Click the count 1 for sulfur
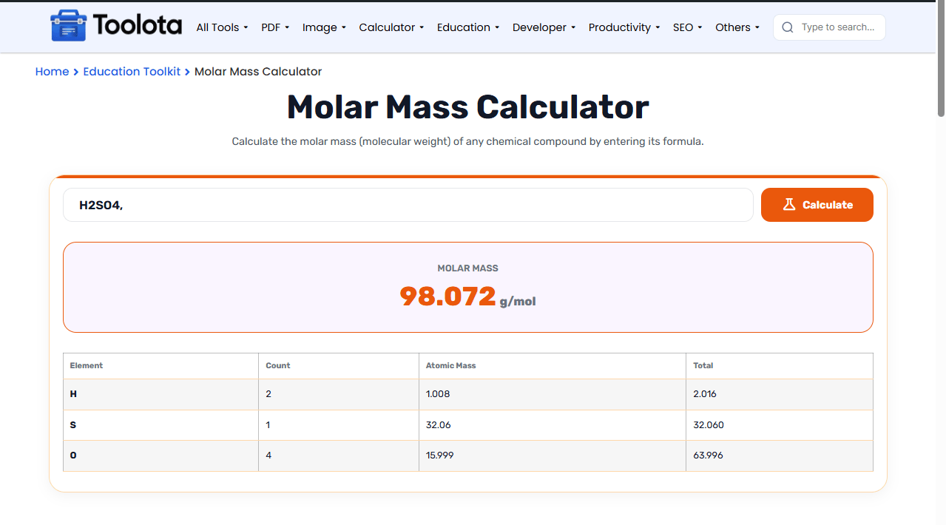Image resolution: width=946 pixels, height=525 pixels. tap(268, 425)
